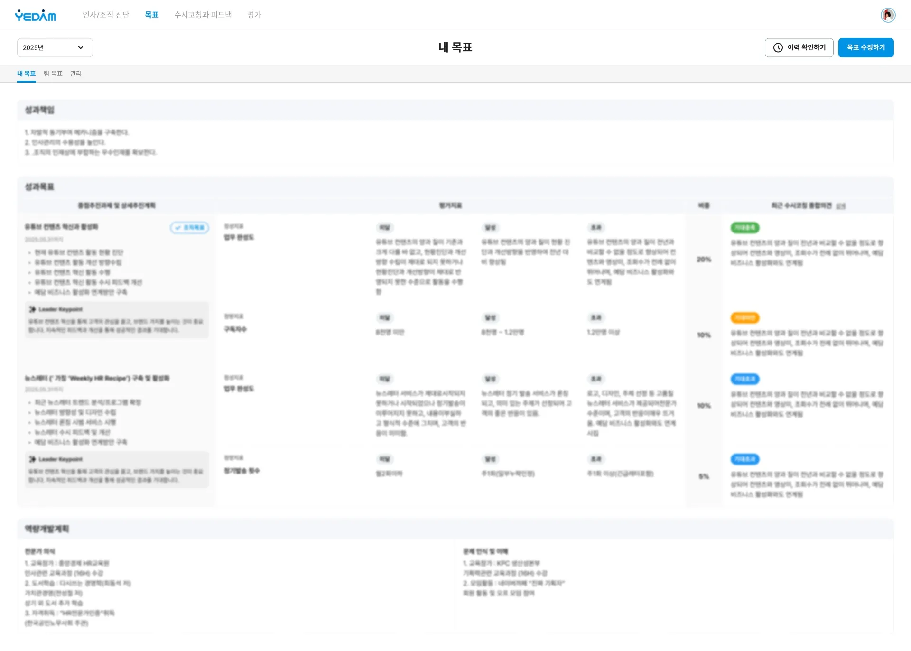This screenshot has width=911, height=651.
Task: Click the clock icon in 이력 확인하기
Action: point(778,47)
